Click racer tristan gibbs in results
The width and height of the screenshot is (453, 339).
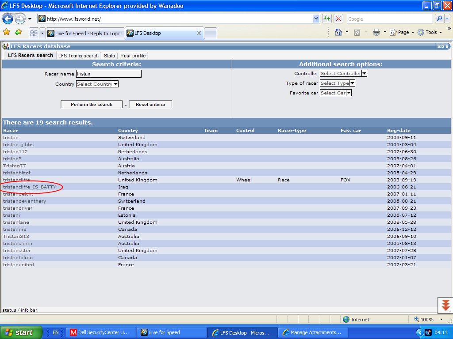tap(18, 145)
